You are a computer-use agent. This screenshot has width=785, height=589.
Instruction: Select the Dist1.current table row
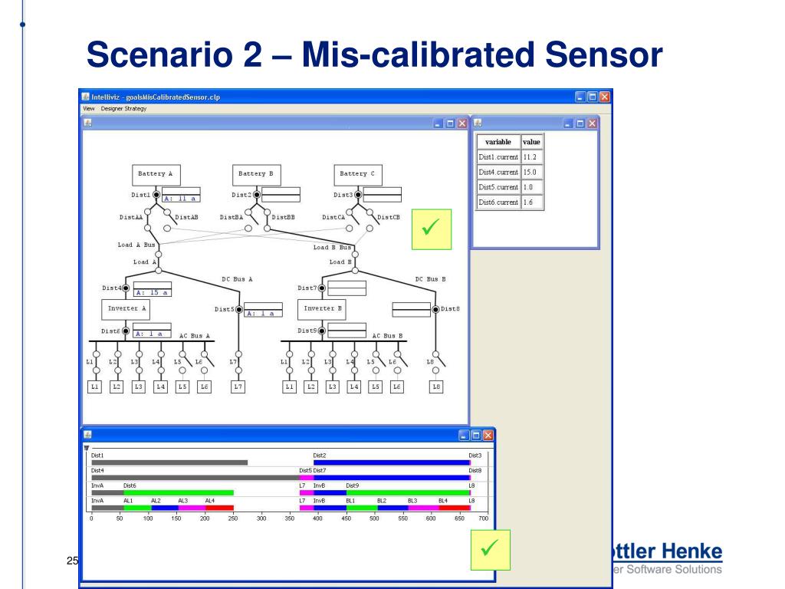point(510,157)
